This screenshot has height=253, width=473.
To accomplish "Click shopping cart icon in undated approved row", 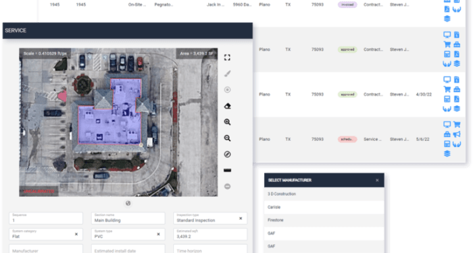I will coord(447,45).
